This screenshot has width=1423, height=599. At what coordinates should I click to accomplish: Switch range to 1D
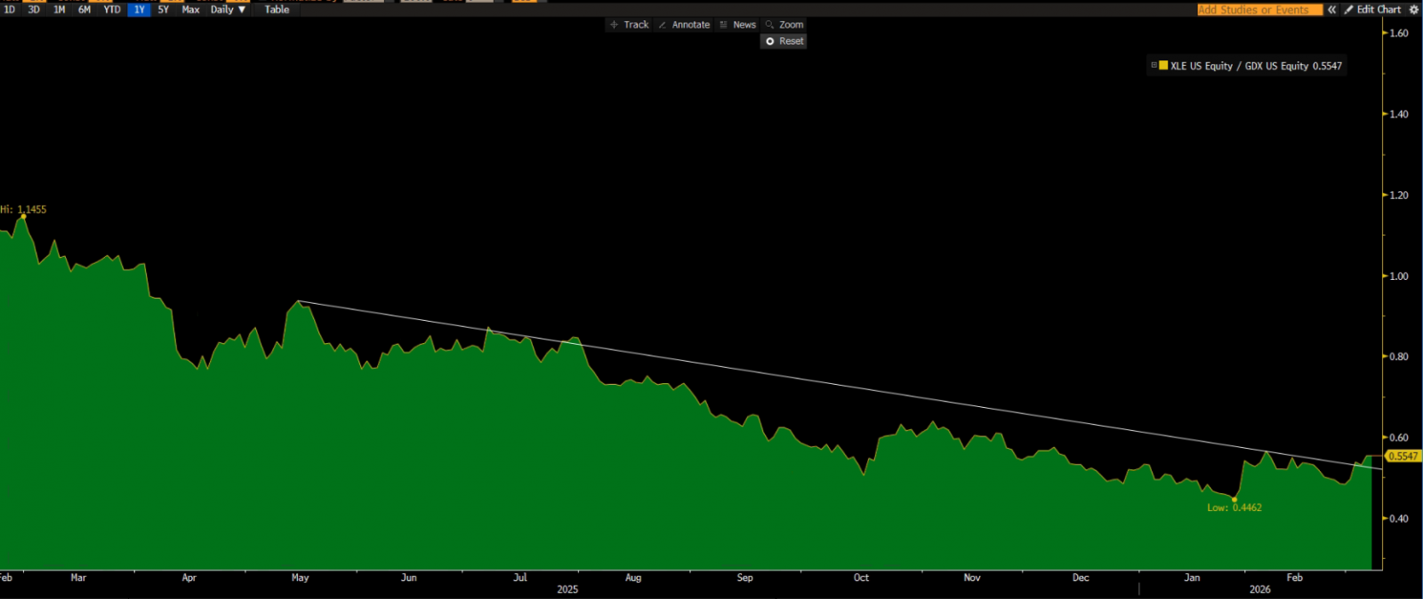(10, 10)
